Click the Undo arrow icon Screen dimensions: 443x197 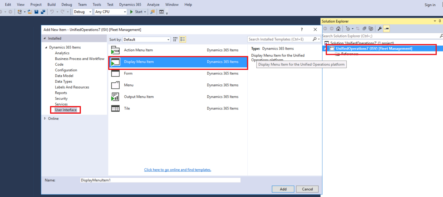pyautogui.click(x=52, y=12)
